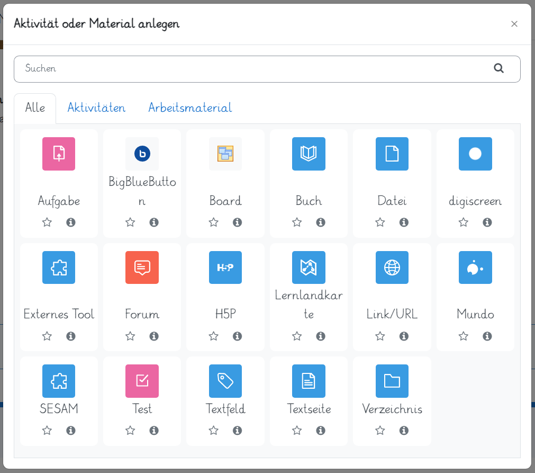
Task: Choose the Buch activity icon
Action: 309,154
